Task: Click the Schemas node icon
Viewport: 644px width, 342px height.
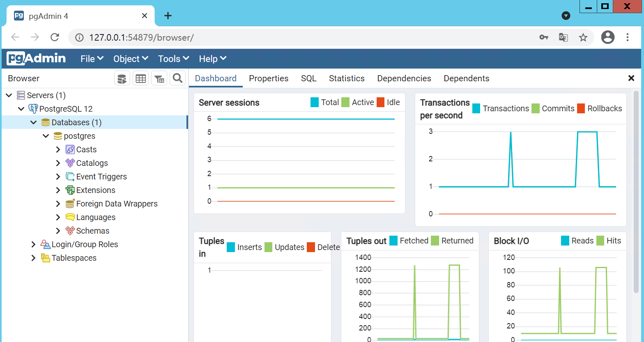Action: (x=70, y=231)
